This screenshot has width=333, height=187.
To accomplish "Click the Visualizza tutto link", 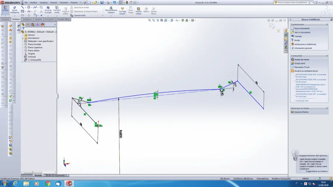I will 302,101.
